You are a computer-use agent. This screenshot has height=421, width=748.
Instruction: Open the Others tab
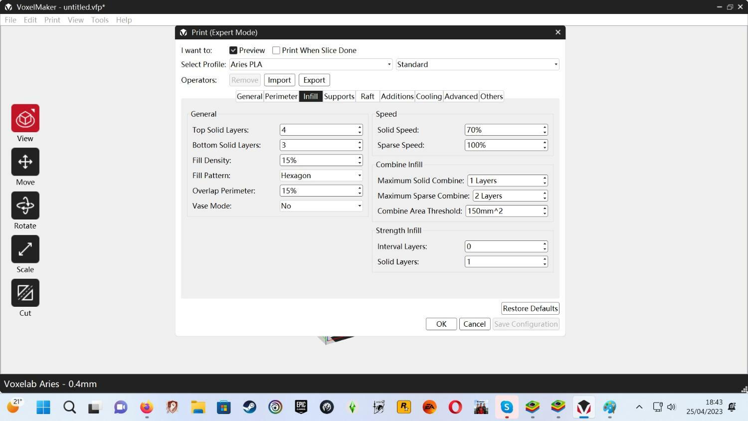click(492, 96)
